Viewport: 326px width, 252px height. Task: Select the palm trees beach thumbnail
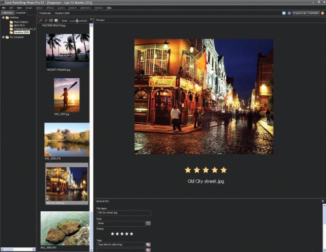(68, 51)
